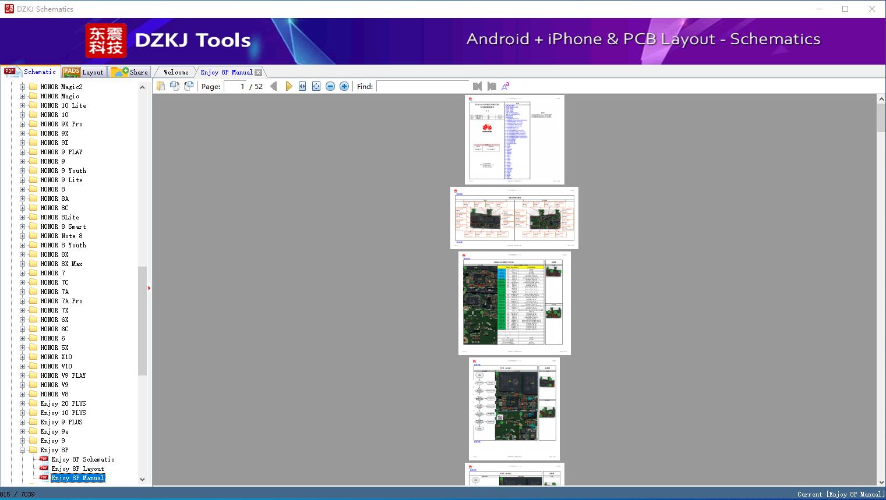Viewport: 886px width, 500px height.
Task: Toggle match case for Find
Action: click(506, 86)
